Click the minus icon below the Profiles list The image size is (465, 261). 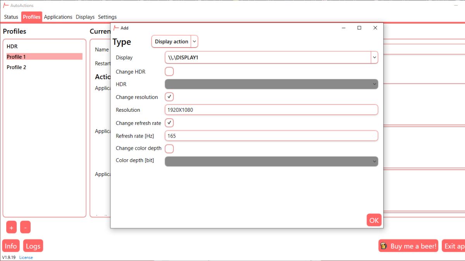click(25, 227)
